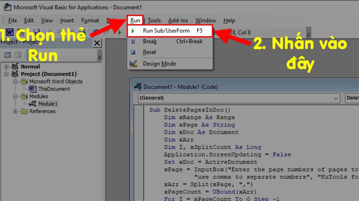Click the Break pause icon in Run menu

pos(133,42)
